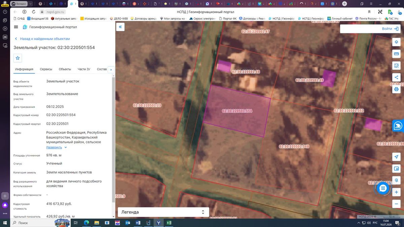Click parcel label 02:30:220501:48 on map
This screenshot has width=404, height=227.
click(246, 72)
